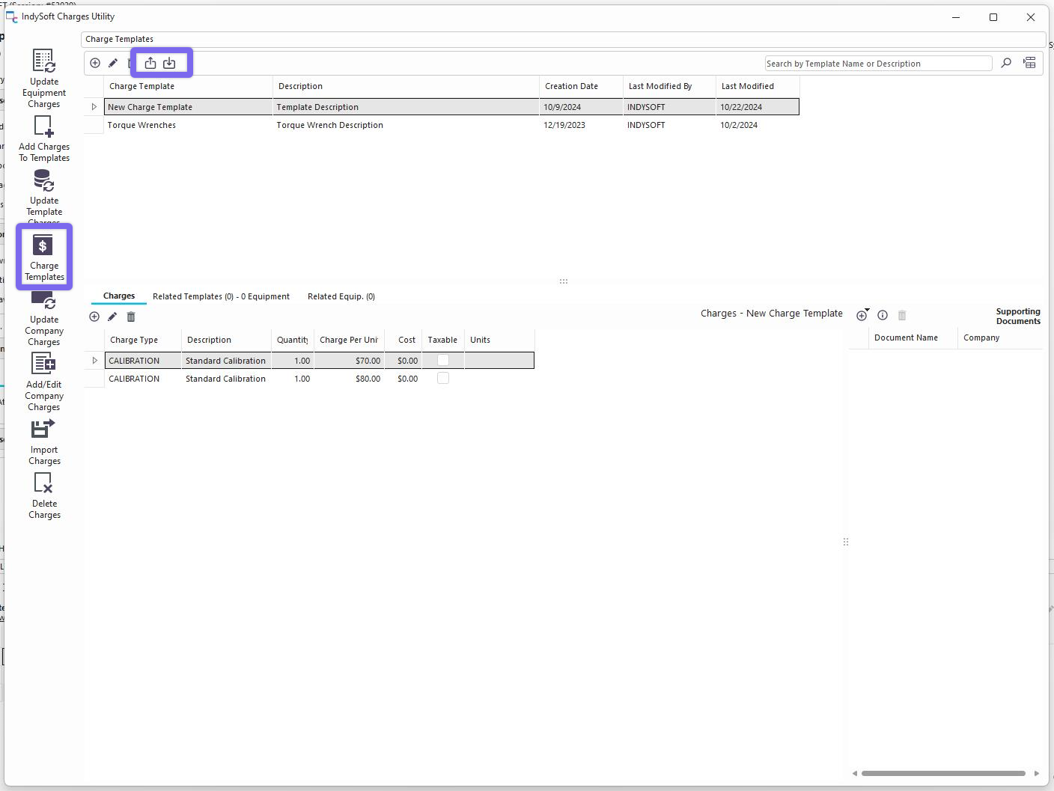The image size is (1054, 791).
Task: Select the Torque Wrenches template row
Action: pos(187,125)
